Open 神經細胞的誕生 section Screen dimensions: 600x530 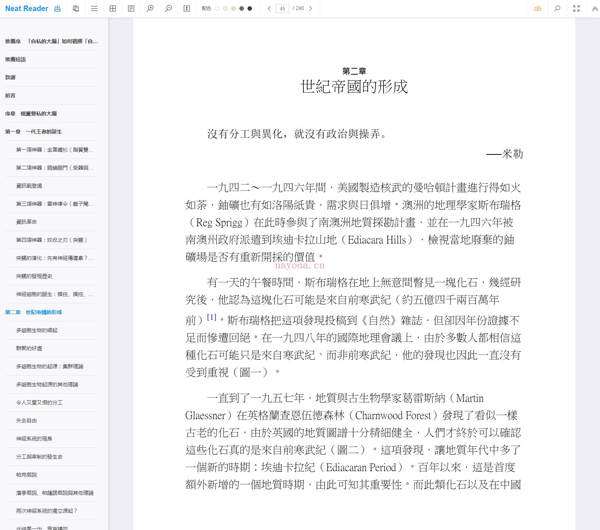(55, 294)
